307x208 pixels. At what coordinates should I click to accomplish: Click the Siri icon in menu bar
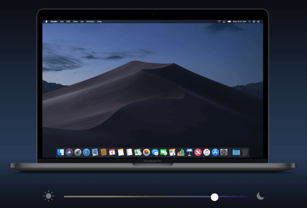pos(254,21)
